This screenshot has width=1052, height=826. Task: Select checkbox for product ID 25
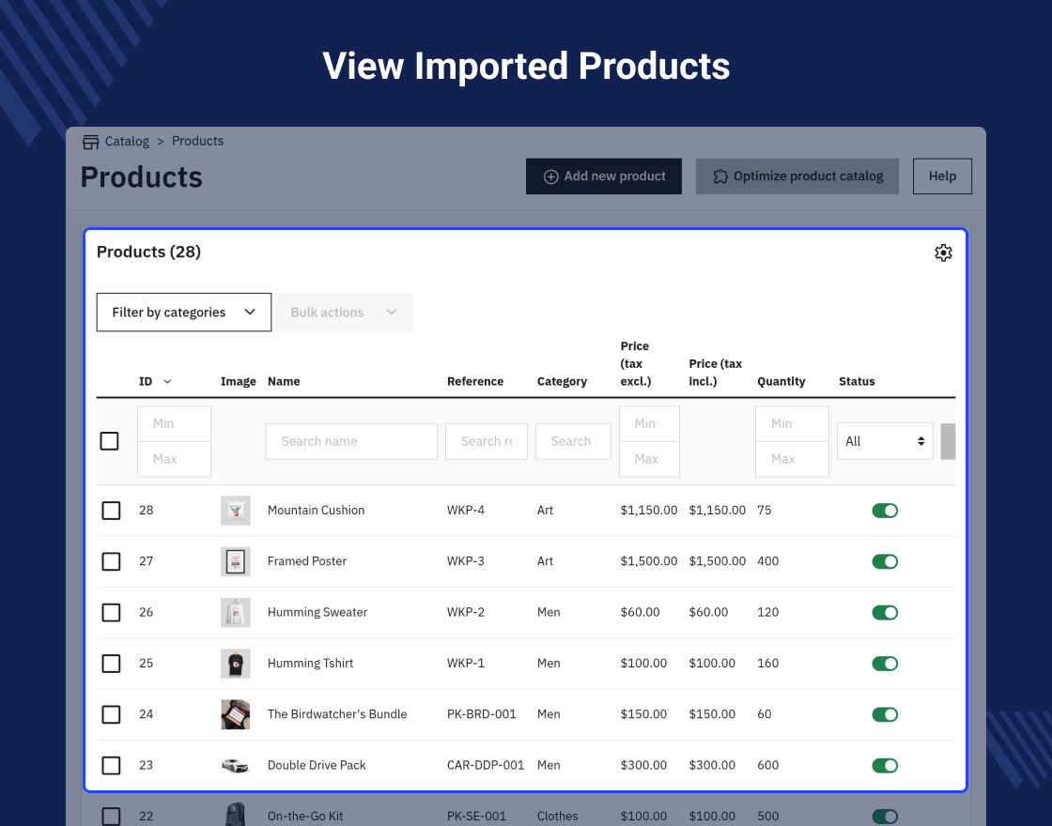coord(112,663)
